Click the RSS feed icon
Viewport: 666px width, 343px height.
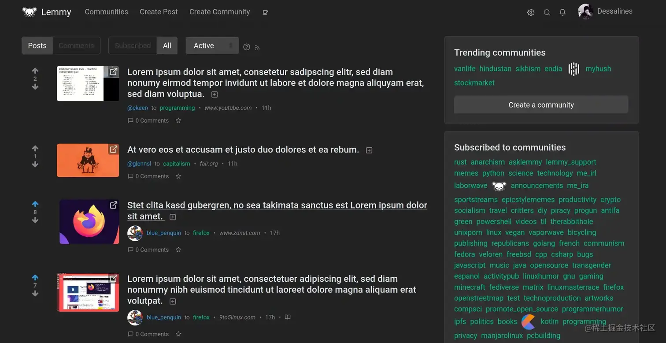tap(257, 48)
